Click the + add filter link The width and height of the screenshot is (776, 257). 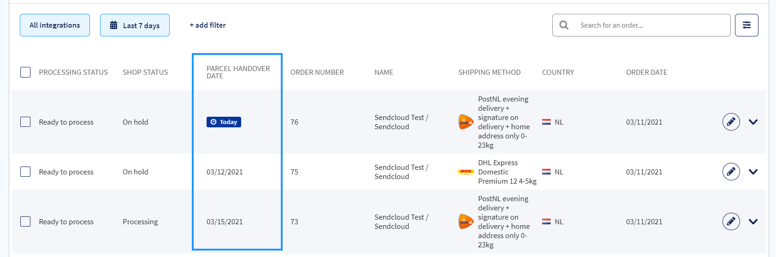pyautogui.click(x=207, y=25)
